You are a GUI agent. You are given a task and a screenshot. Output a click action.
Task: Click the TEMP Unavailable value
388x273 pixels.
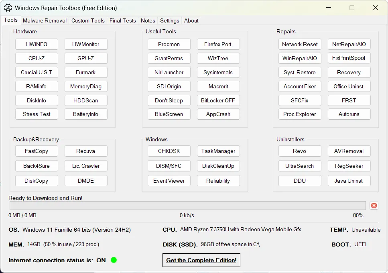pyautogui.click(x=366, y=230)
